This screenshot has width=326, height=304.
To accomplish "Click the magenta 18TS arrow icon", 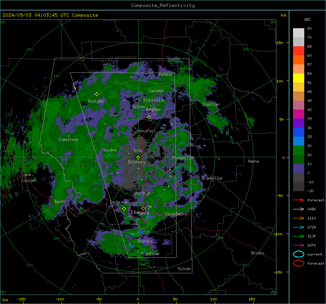I will 298,245.
